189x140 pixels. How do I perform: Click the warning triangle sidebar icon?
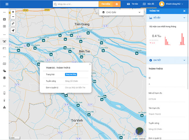4,107
